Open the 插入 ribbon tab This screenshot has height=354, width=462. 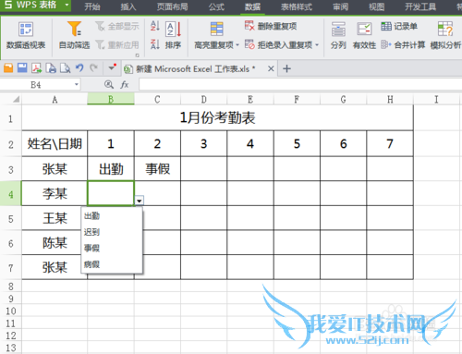pos(128,6)
